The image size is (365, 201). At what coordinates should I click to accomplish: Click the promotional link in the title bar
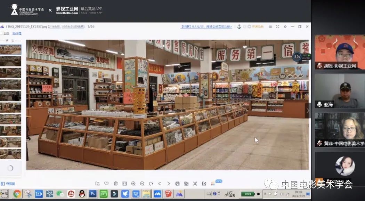(x=206, y=26)
